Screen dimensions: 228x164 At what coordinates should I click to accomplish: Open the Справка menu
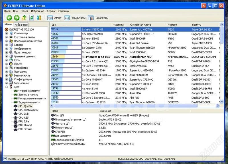pyautogui.click(x=63, y=11)
